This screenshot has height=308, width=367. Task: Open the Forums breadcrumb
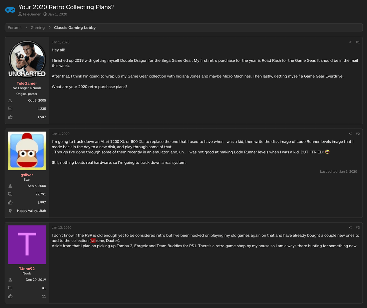14,28
